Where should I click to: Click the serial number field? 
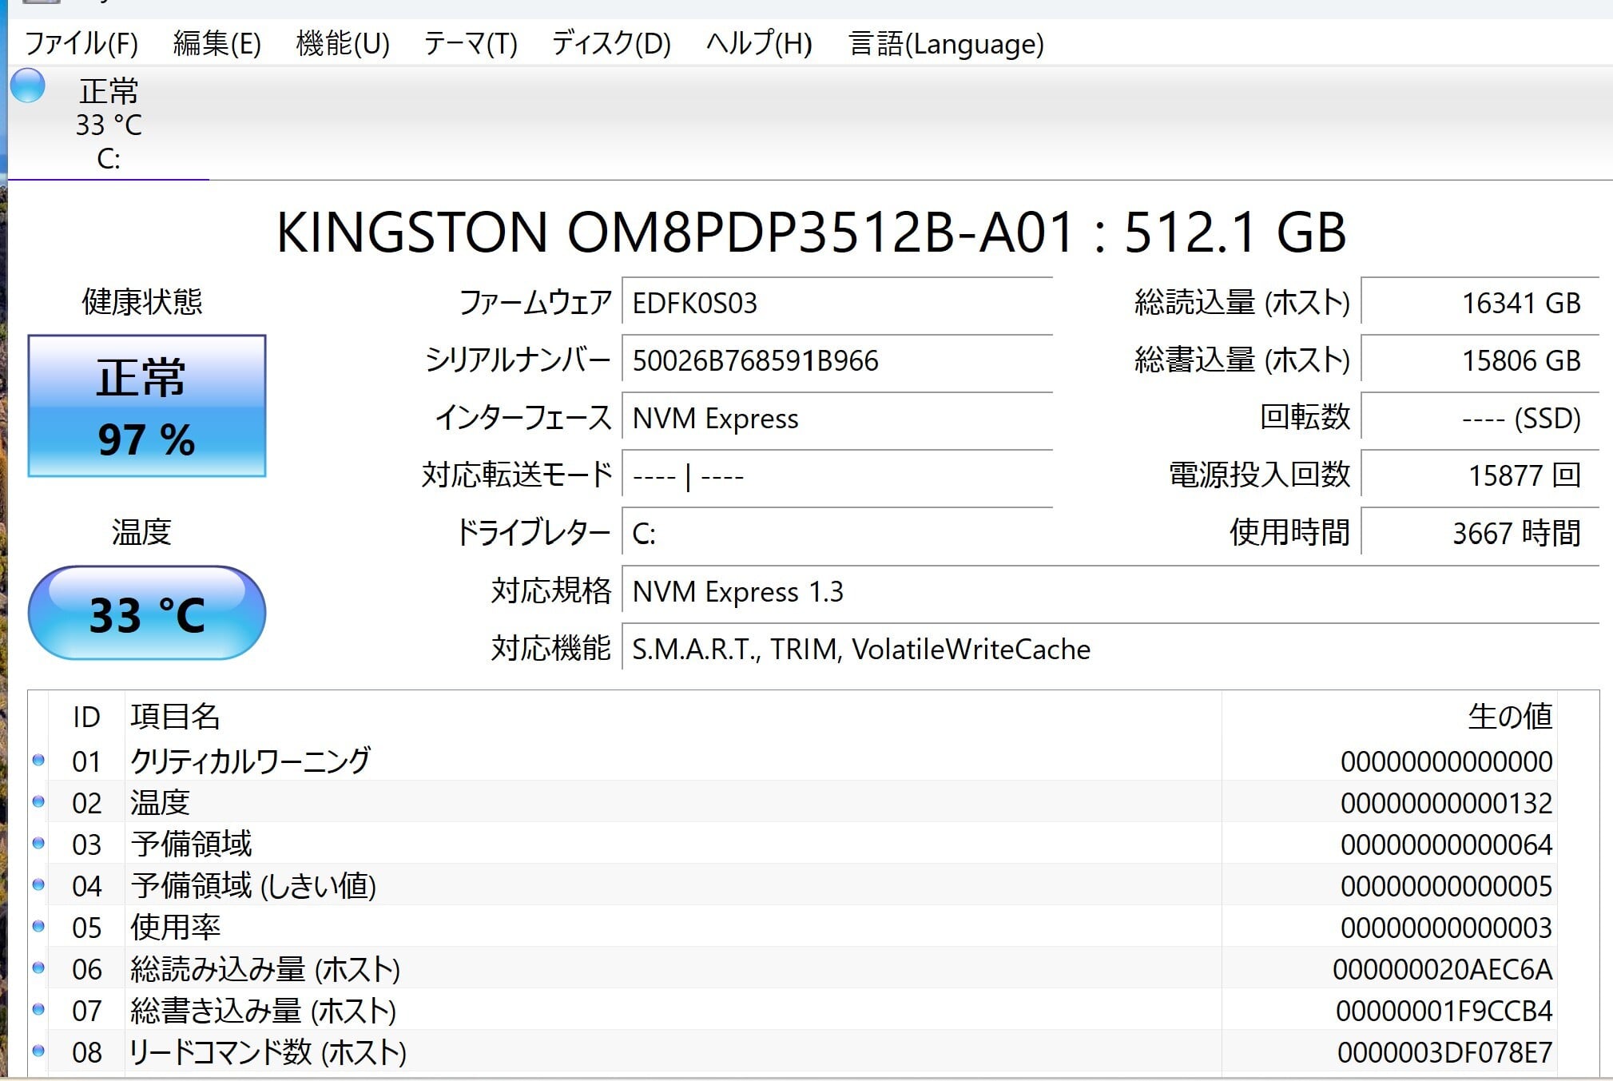click(x=836, y=361)
